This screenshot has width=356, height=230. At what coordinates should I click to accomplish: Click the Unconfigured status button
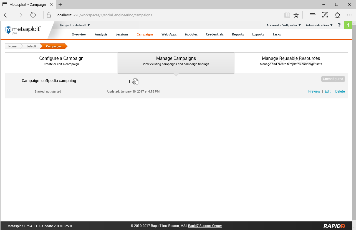click(x=333, y=79)
